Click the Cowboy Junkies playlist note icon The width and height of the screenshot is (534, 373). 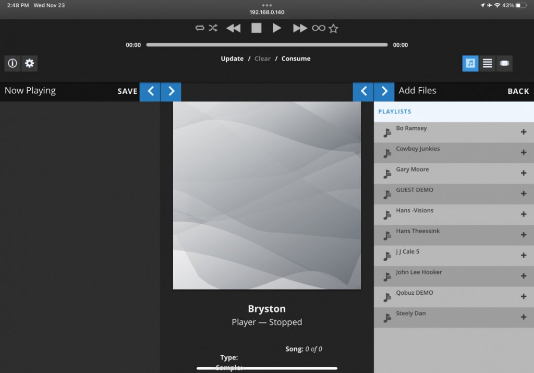[387, 153]
